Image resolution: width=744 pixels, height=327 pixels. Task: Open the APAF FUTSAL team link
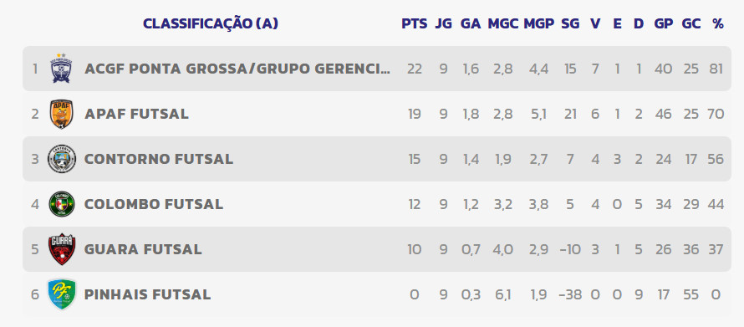[136, 114]
